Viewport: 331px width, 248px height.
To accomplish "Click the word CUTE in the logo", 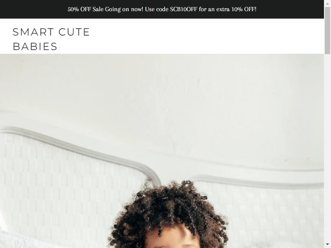I will pyautogui.click(x=74, y=32).
